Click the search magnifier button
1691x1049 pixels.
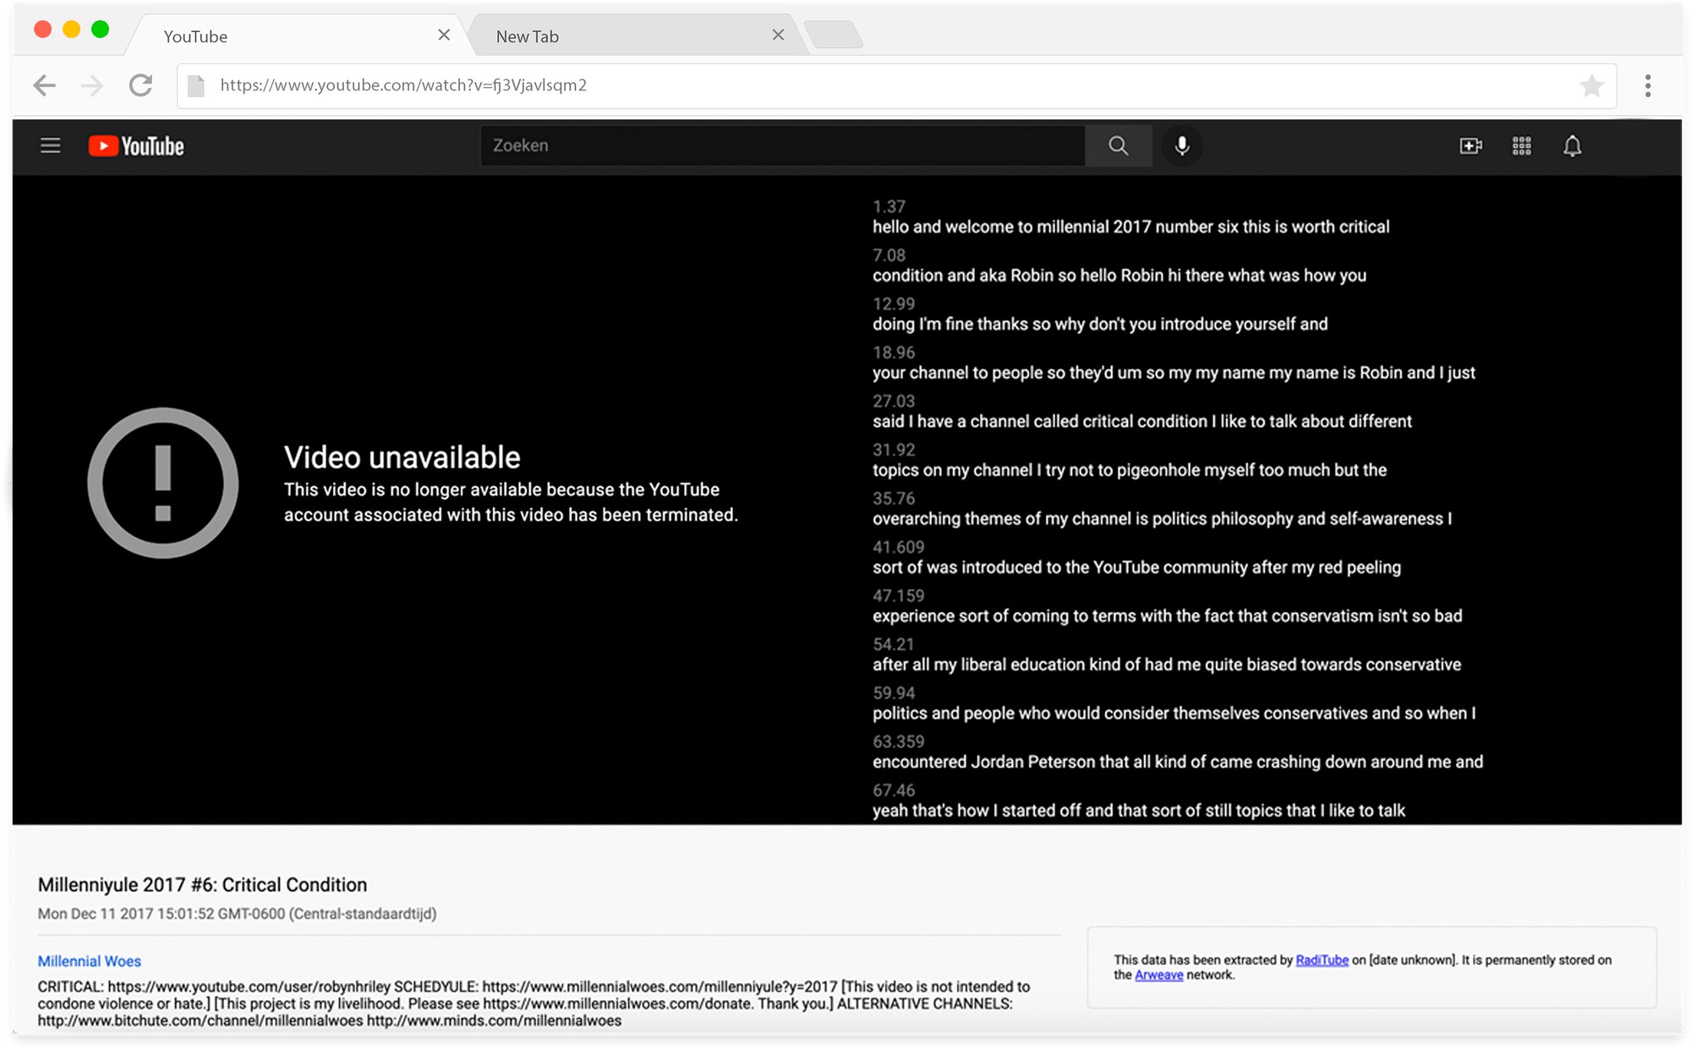click(1118, 145)
